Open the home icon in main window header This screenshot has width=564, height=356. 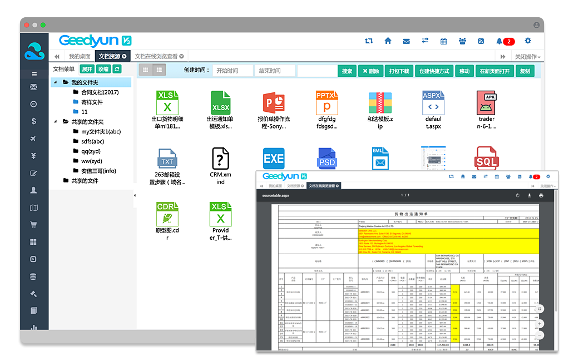point(388,41)
